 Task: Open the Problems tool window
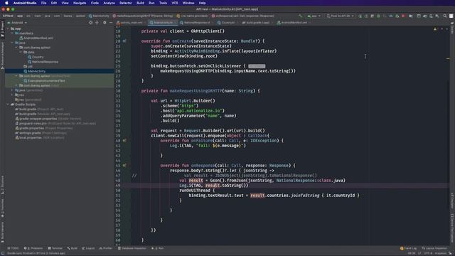[x=33, y=248]
